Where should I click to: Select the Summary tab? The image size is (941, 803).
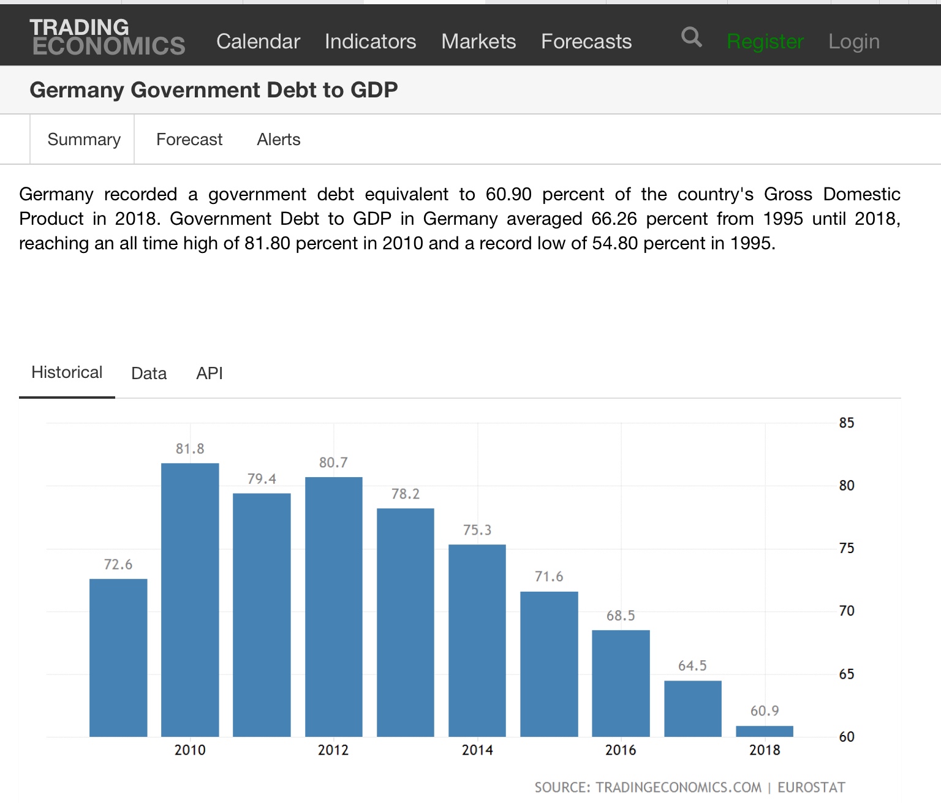[84, 140]
